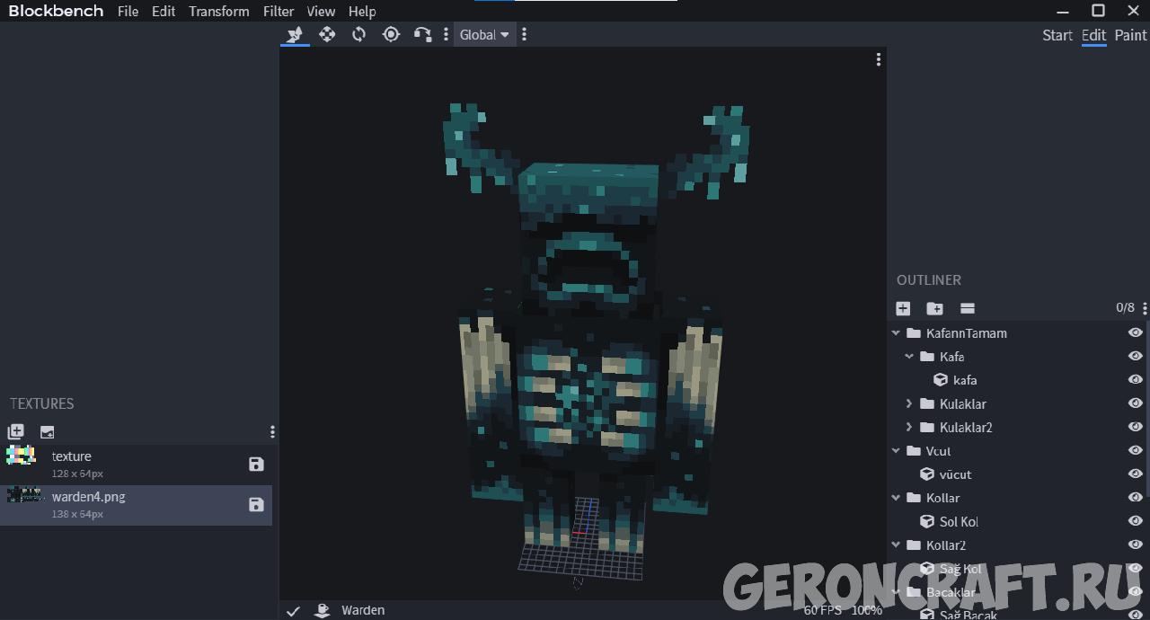
Task: Toggle visibility of vücut cube
Action: [x=1135, y=474]
